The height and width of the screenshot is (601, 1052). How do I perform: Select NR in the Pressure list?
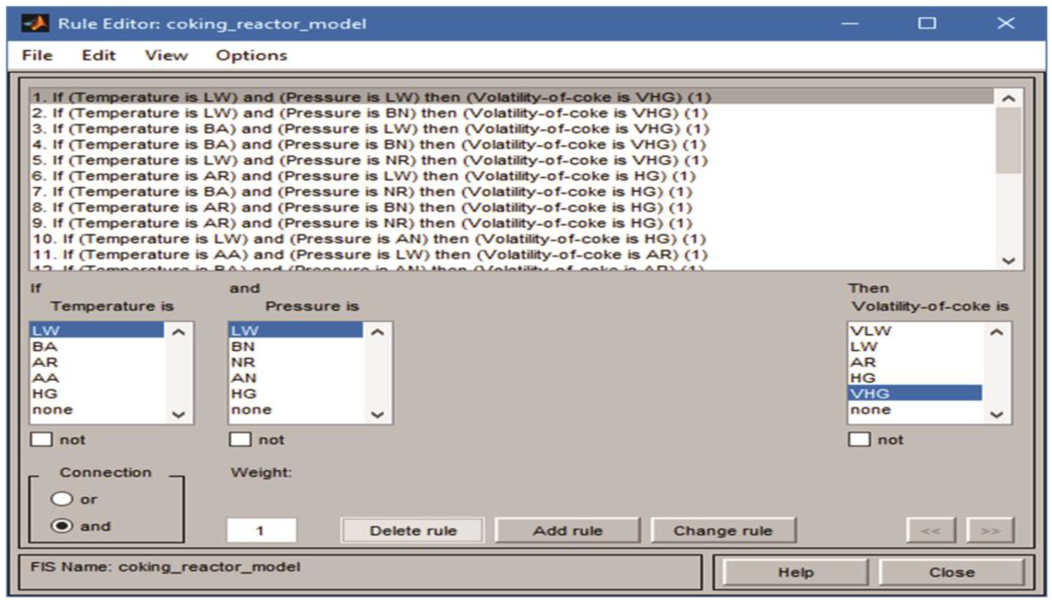point(243,362)
